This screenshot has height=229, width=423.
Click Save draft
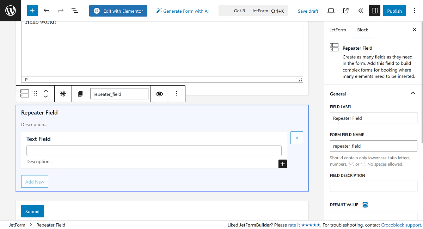(x=308, y=11)
